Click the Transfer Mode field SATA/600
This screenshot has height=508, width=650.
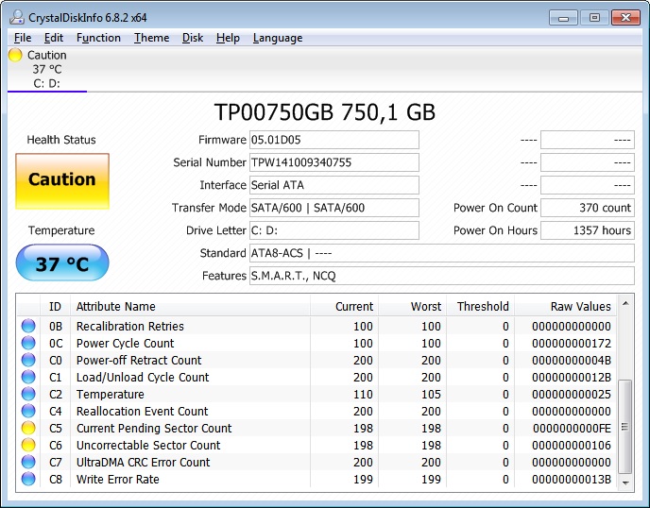(334, 208)
